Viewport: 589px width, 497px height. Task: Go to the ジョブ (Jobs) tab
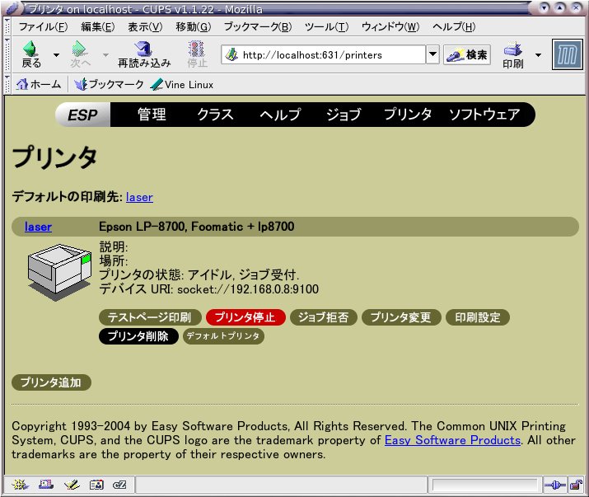344,115
